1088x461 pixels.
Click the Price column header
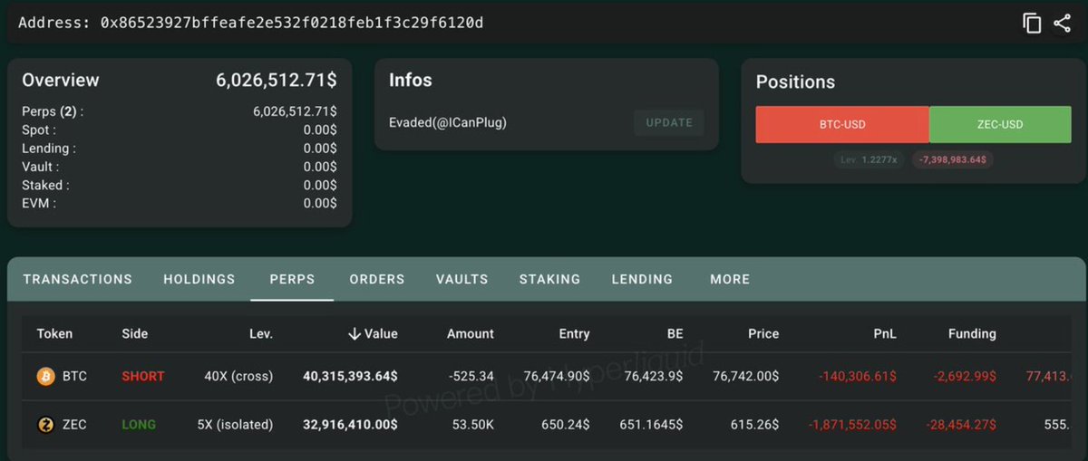[763, 333]
